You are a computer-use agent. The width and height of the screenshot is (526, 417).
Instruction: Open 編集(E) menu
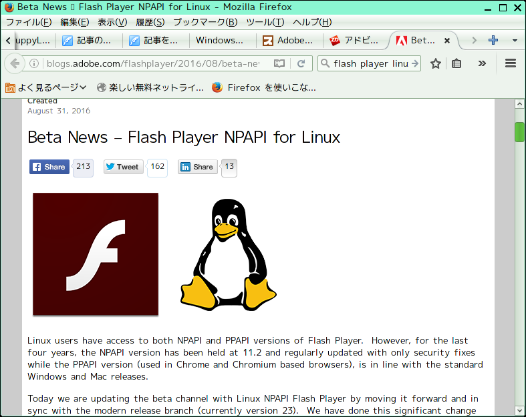74,22
